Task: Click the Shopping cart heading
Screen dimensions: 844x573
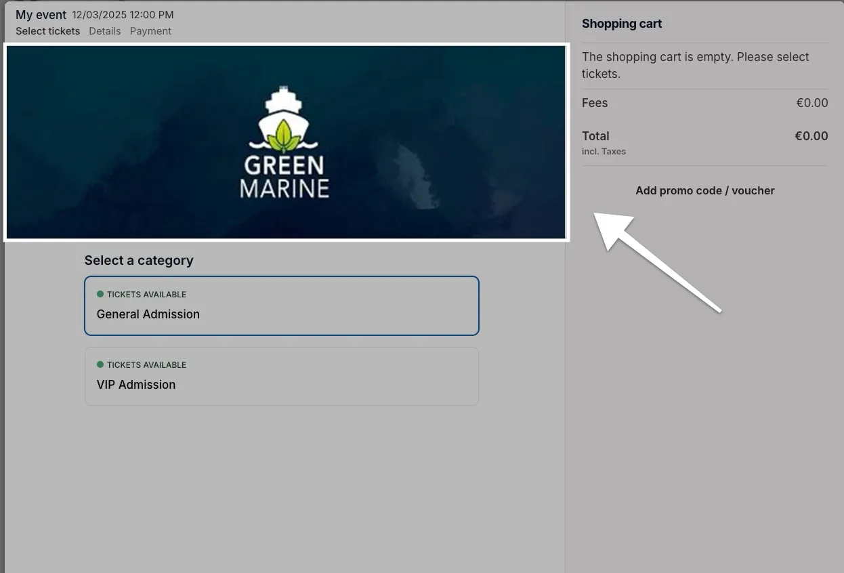Action: coord(622,24)
